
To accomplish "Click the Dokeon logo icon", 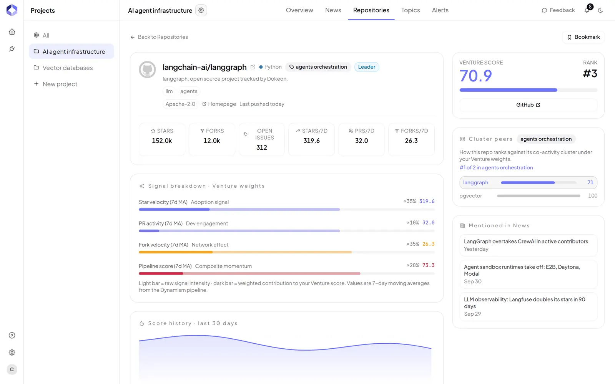I will coord(12,10).
